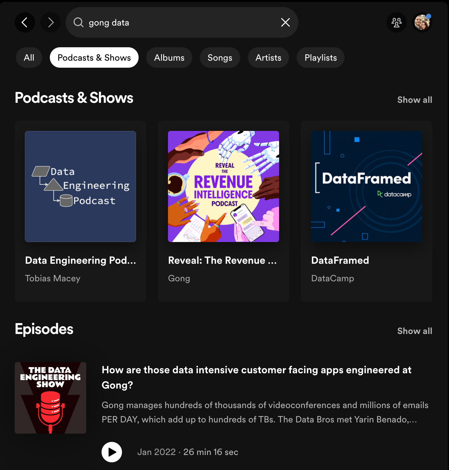Open Data Engineering Podcast cover art
Image resolution: width=449 pixels, height=470 pixels.
(x=80, y=186)
